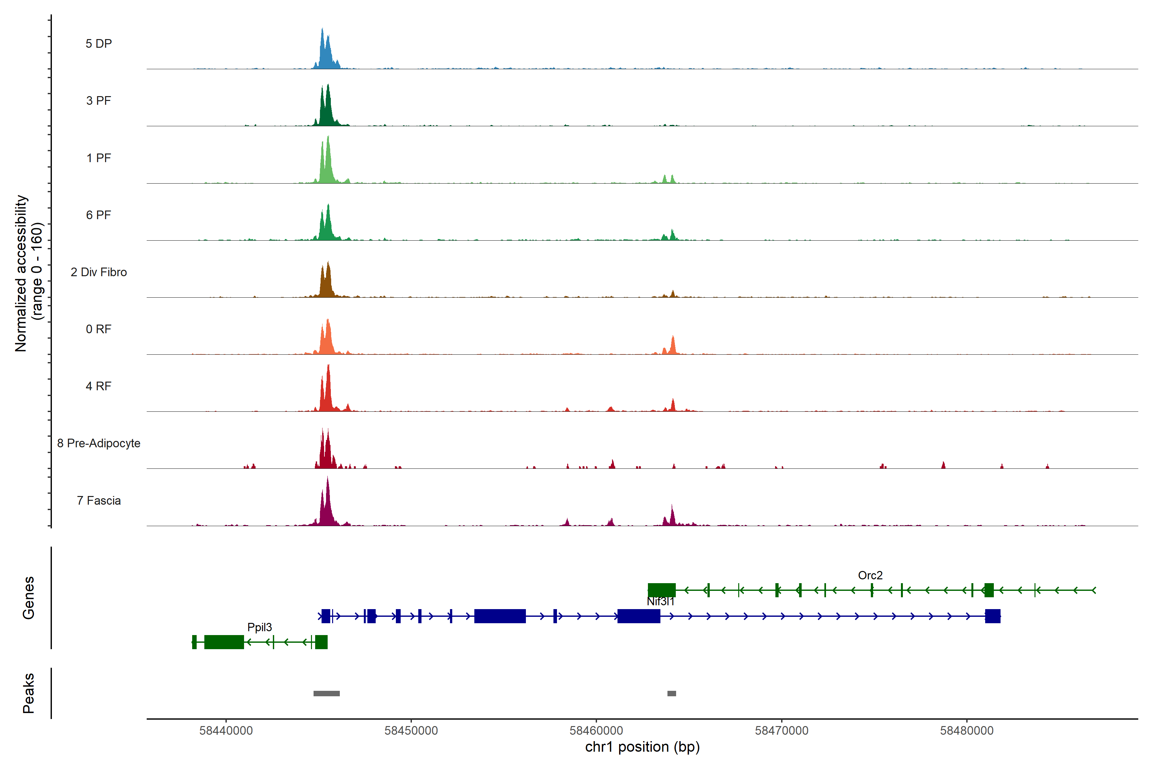This screenshot has width=1153, height=769.
Task: Click the Nif3l1 gene label
Action: click(660, 601)
